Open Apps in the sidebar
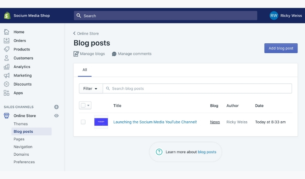305x179 pixels. pos(18,93)
